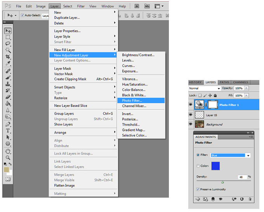Image resolution: width=264 pixels, height=212 pixels.
Task: Select the Clone Stamp tool
Action: tap(8, 84)
